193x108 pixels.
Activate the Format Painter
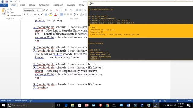pos(14,16)
